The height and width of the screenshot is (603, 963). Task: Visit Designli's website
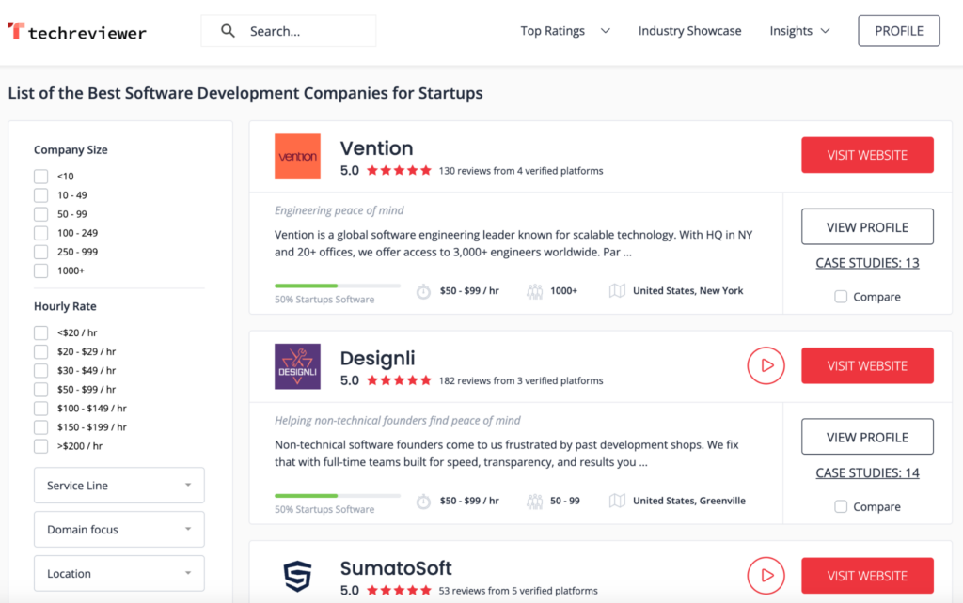pos(867,366)
